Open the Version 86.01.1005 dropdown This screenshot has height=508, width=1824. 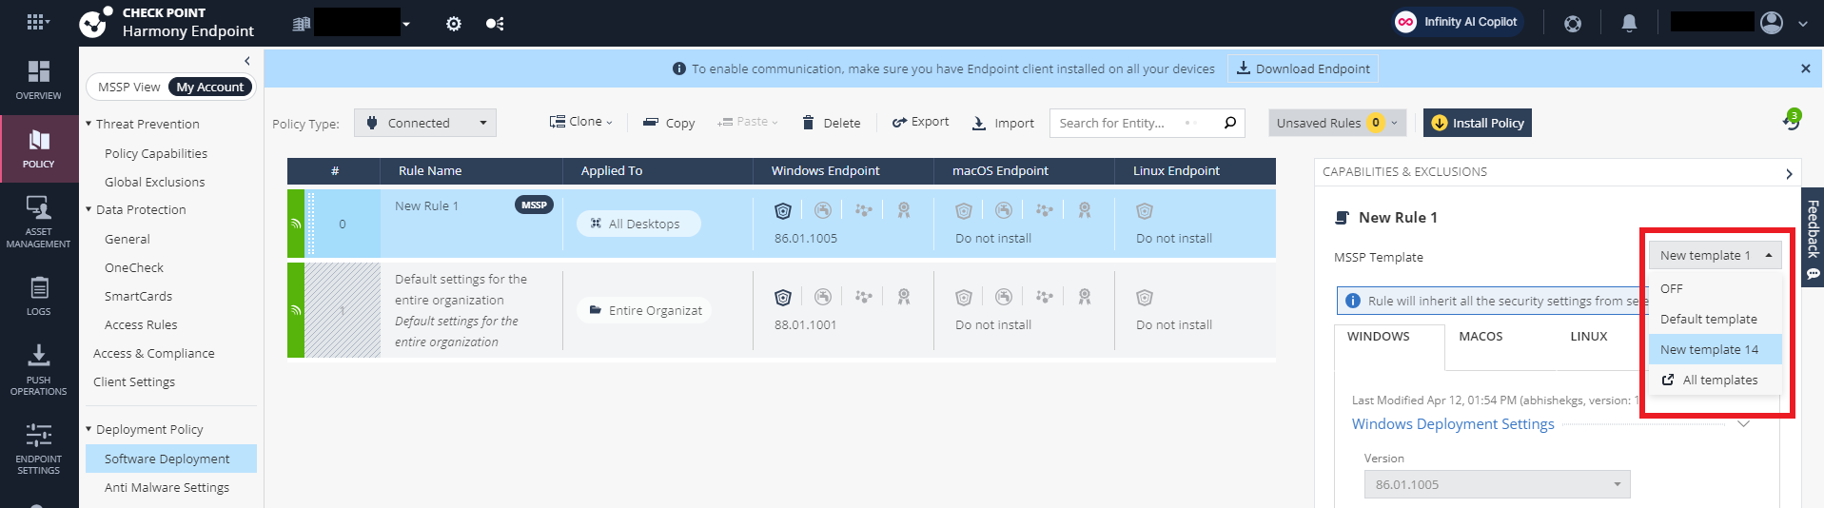click(1497, 484)
